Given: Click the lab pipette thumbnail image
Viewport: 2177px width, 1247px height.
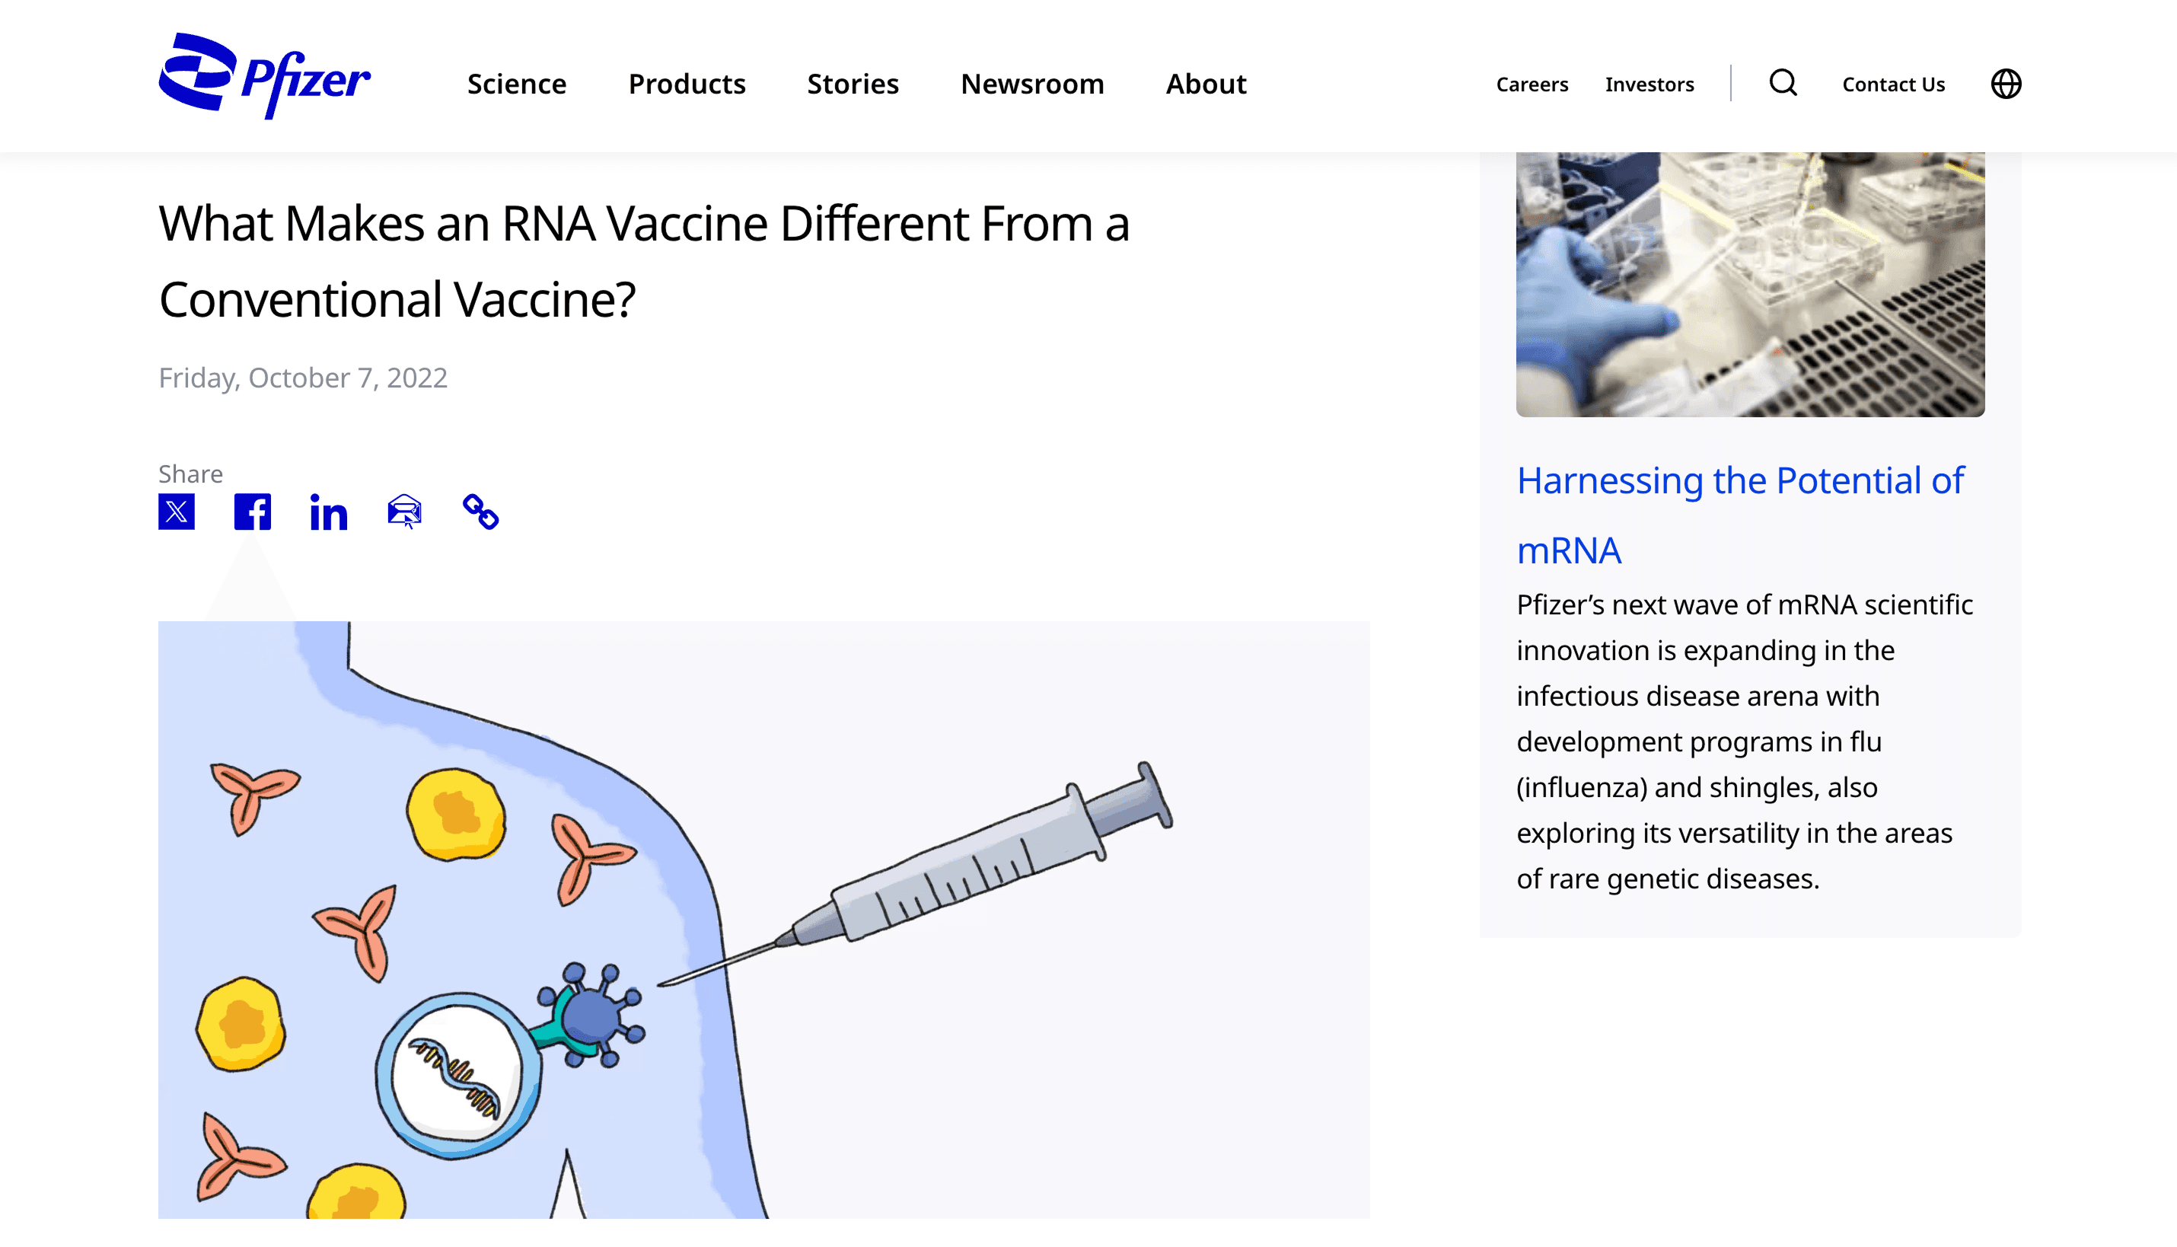Looking at the screenshot, I should 1750,285.
